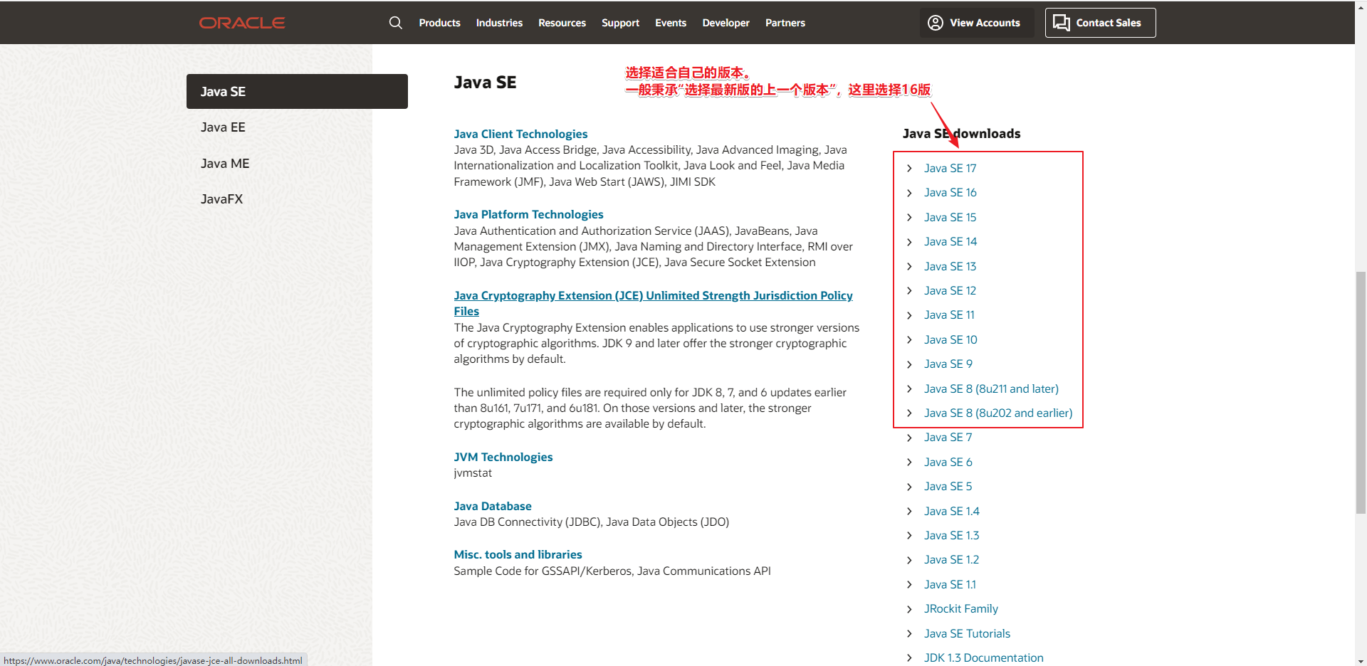Open the Java SE 1.4 download link

point(952,511)
